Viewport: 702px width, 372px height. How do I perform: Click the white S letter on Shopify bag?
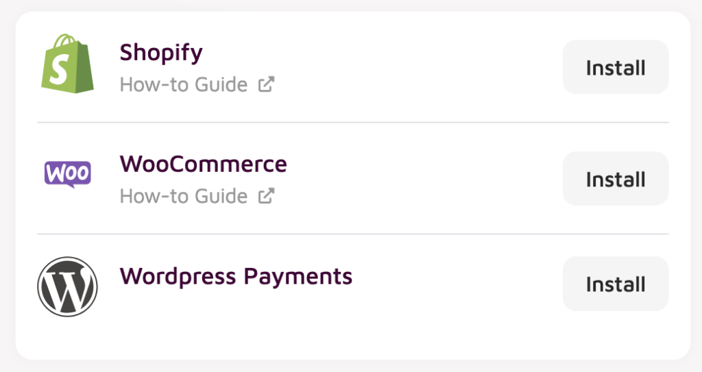point(60,69)
